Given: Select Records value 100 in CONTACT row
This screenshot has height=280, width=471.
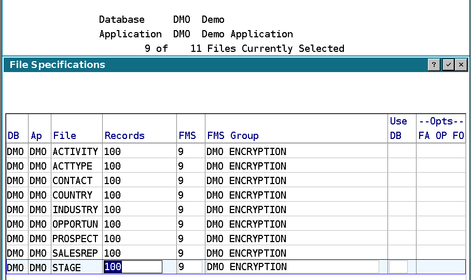Looking at the screenshot, I should click(113, 180).
